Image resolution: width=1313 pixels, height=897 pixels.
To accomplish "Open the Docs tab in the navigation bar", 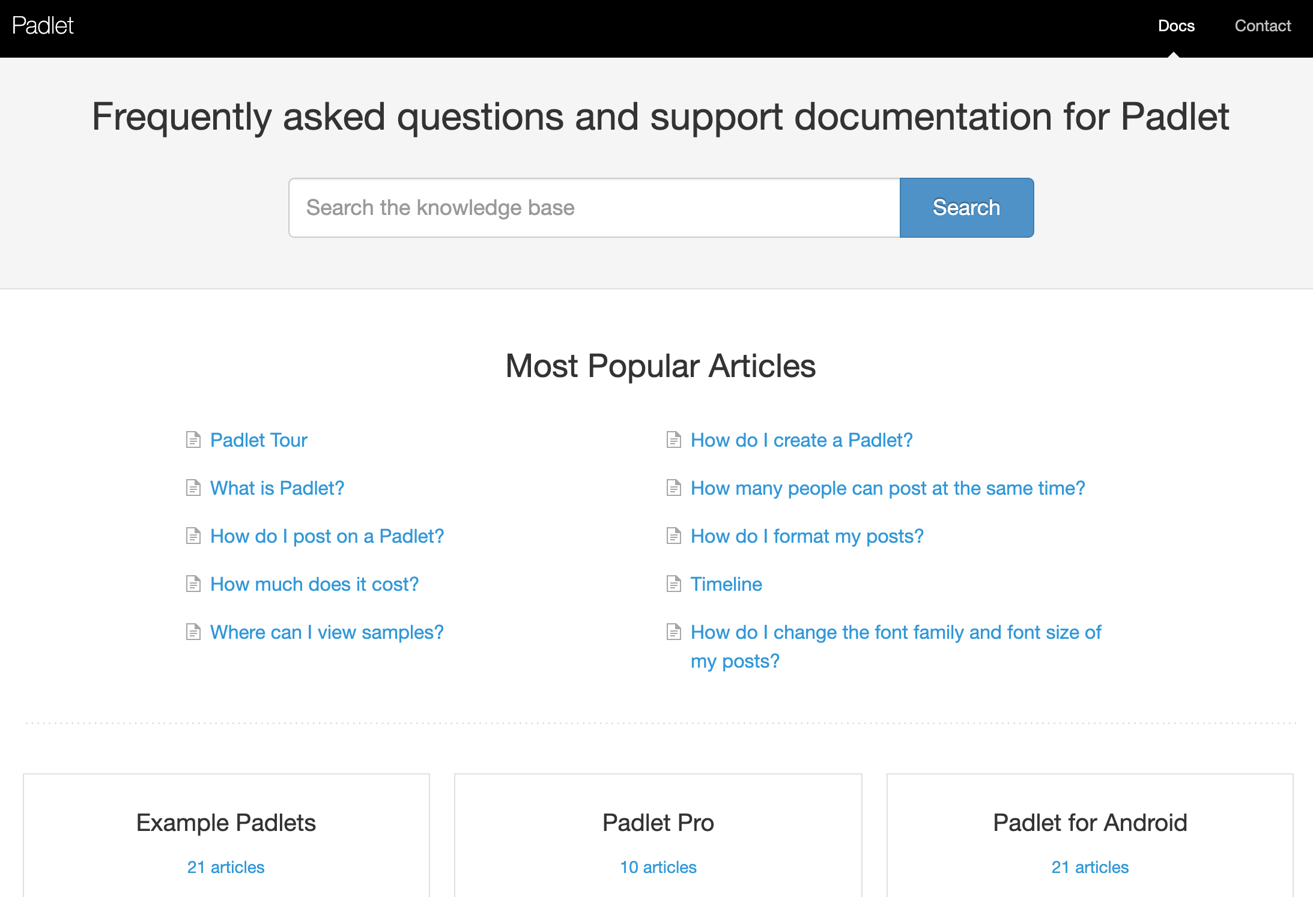I will click(x=1175, y=26).
